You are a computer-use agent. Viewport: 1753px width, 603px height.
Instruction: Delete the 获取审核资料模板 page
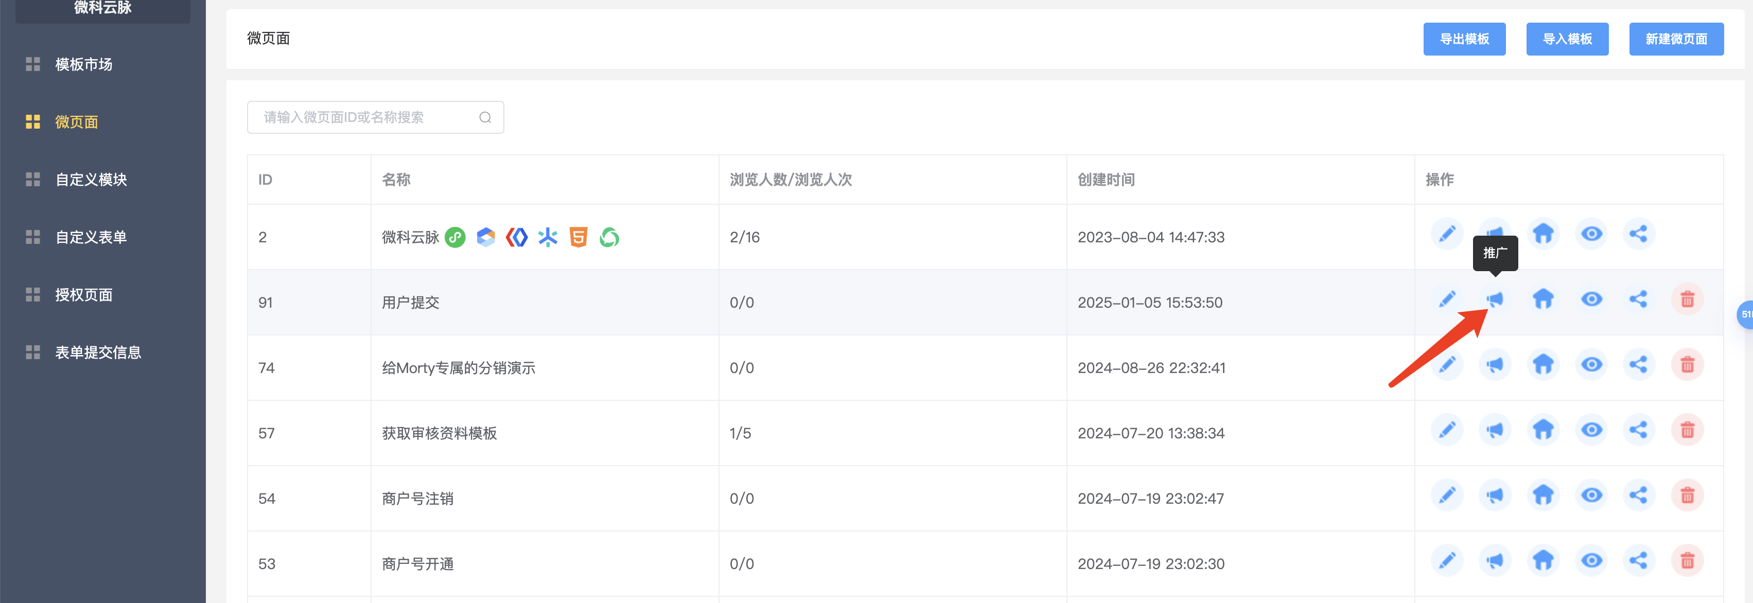click(1687, 430)
